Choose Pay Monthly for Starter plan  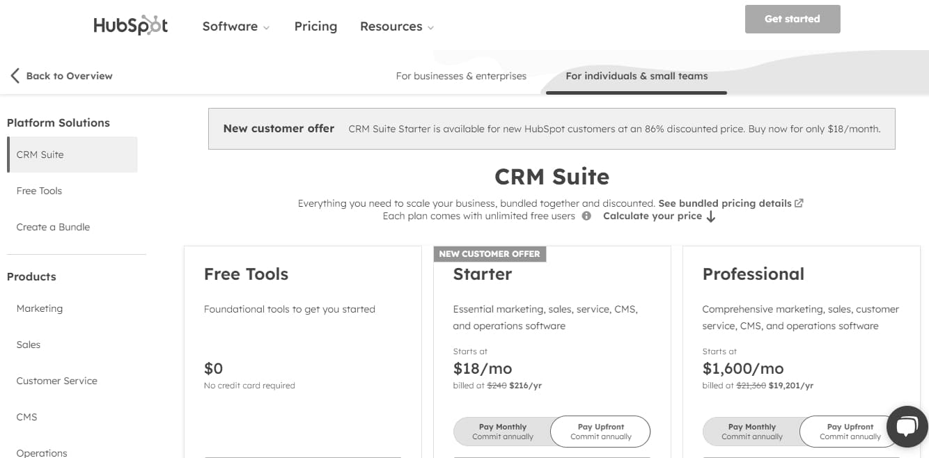click(x=503, y=432)
